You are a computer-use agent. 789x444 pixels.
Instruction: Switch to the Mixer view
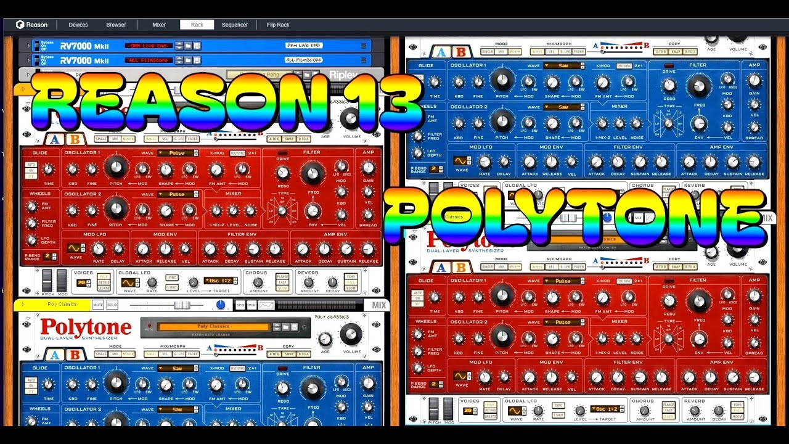[x=159, y=25]
